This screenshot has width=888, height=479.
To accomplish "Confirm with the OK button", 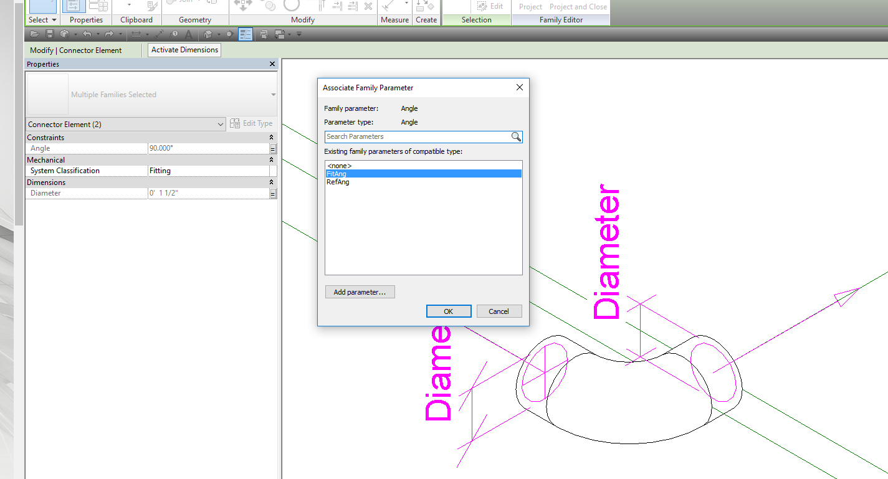I will pos(449,311).
